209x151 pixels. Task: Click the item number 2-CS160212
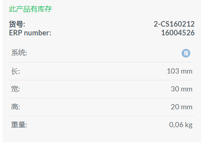pyautogui.click(x=174, y=24)
